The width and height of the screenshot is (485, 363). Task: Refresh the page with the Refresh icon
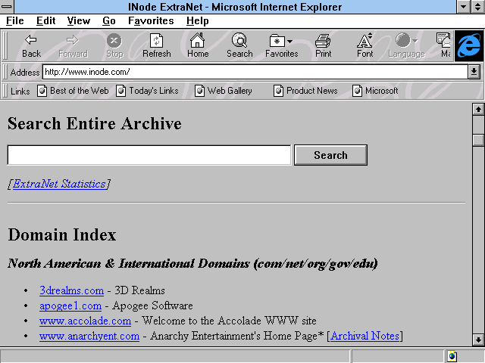[x=157, y=40]
